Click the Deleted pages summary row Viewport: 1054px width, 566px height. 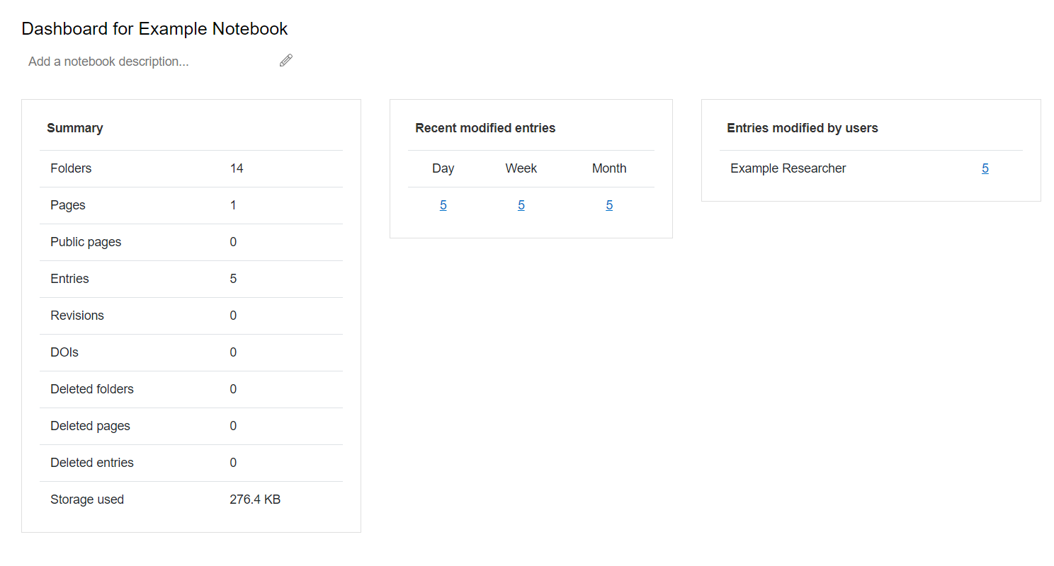191,426
